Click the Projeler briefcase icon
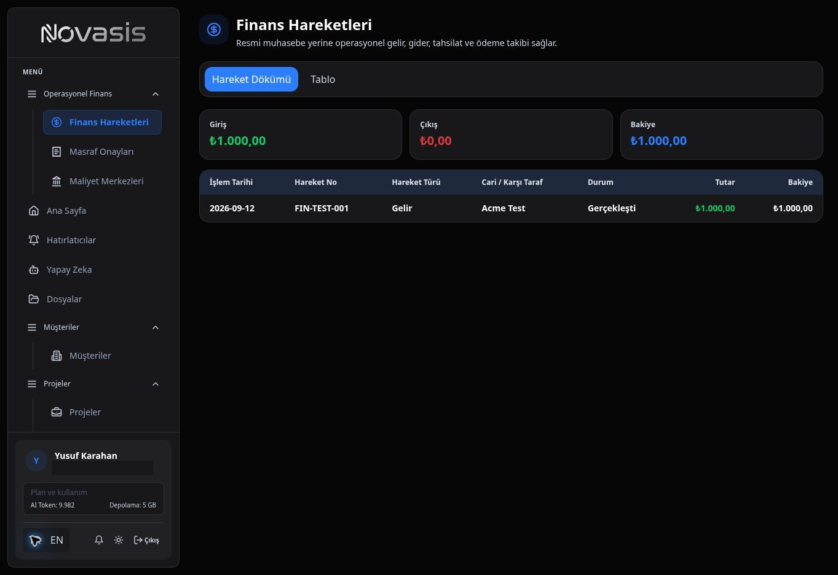This screenshot has width=838, height=575. (x=57, y=412)
